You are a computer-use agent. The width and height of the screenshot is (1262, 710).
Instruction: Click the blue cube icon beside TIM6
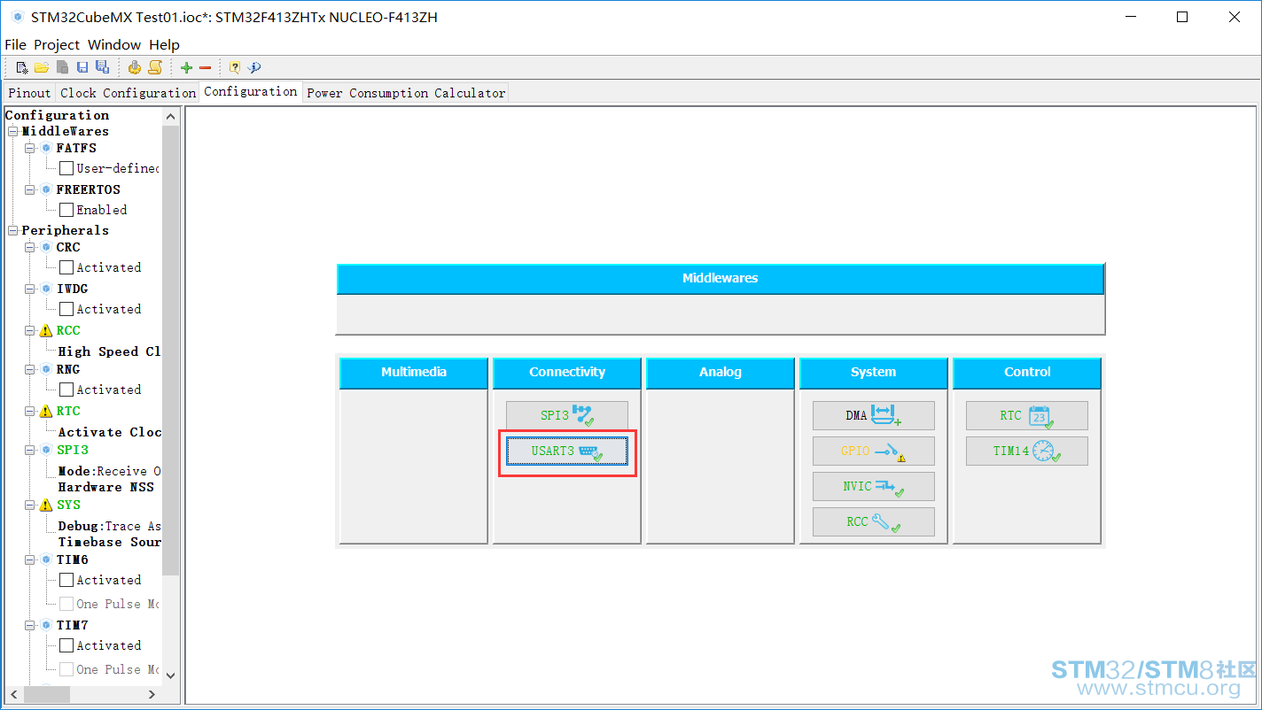(46, 560)
